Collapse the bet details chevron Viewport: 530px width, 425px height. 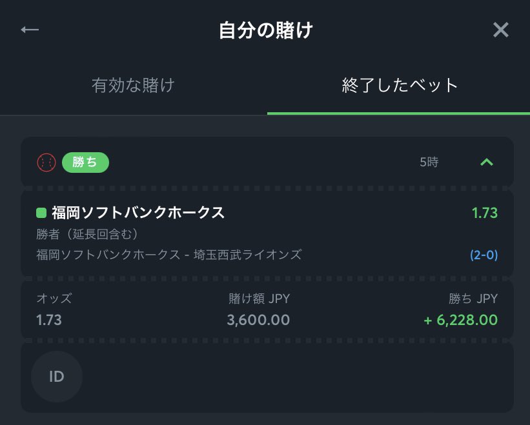[487, 163]
